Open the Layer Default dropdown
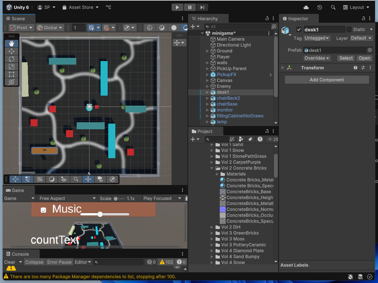378x283 pixels. 361,38
